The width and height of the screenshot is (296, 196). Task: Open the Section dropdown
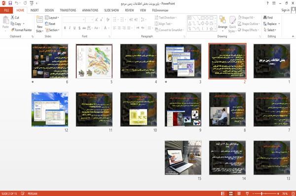tap(52, 30)
